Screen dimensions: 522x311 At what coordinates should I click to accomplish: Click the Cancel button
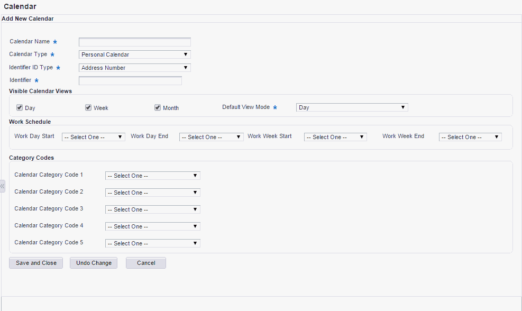tap(146, 263)
